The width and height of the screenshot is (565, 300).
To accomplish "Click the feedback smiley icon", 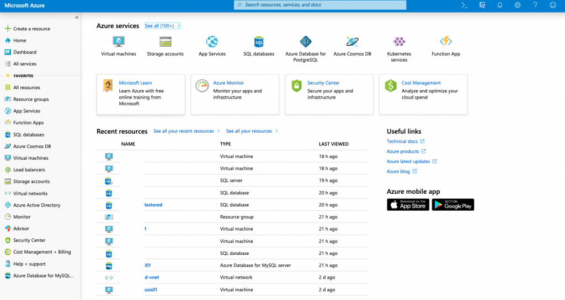I will tap(553, 5).
